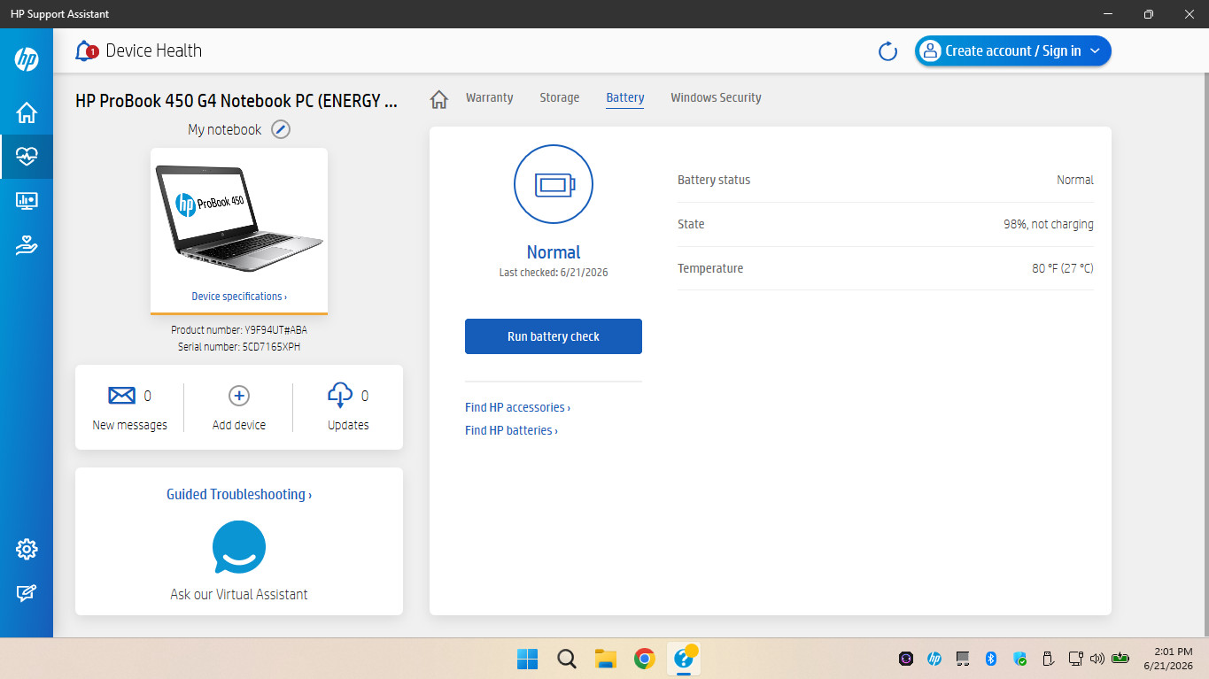The width and height of the screenshot is (1209, 679).
Task: Click the 98%, not charging state value
Action: pyautogui.click(x=1048, y=224)
